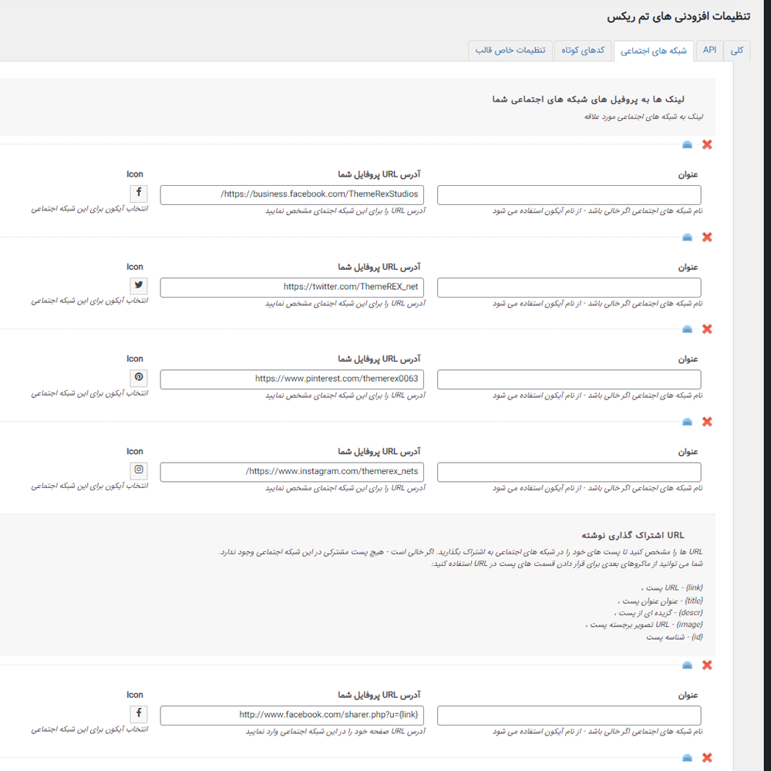Duplicate the Instagram profile link row
The image size is (771, 771).
(x=687, y=422)
